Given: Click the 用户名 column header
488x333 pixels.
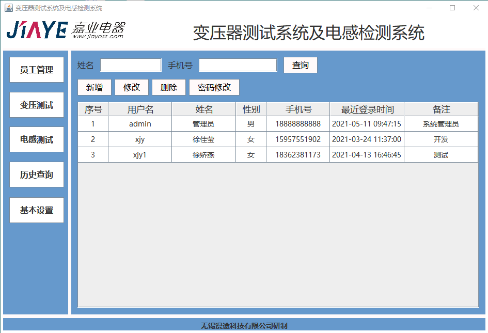Looking at the screenshot, I should point(140,109).
